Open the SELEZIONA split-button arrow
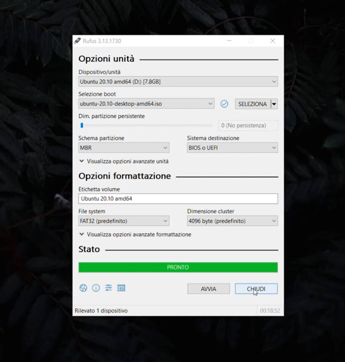Viewport: 345px width, 362px height. [273, 103]
